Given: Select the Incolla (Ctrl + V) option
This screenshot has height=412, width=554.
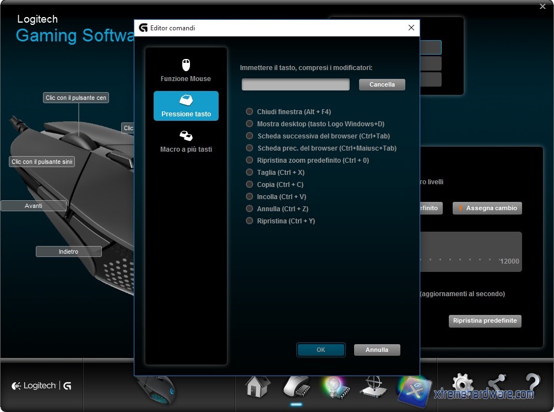Looking at the screenshot, I should (249, 197).
